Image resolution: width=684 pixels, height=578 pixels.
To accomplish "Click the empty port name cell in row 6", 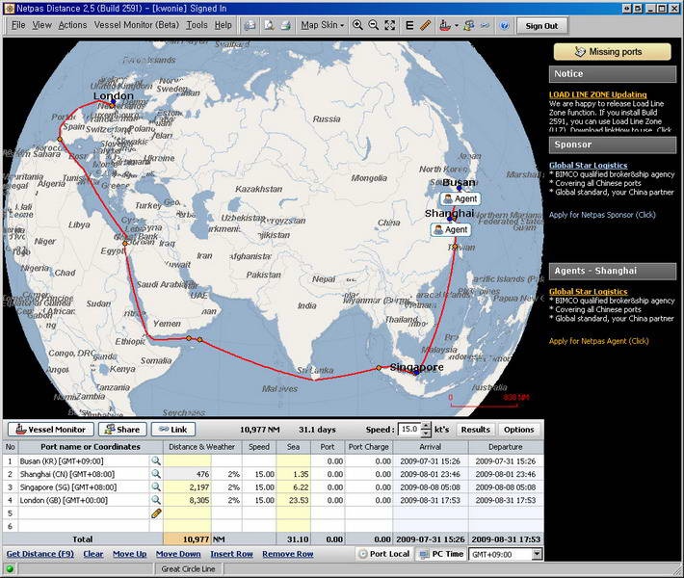I will (x=83, y=526).
